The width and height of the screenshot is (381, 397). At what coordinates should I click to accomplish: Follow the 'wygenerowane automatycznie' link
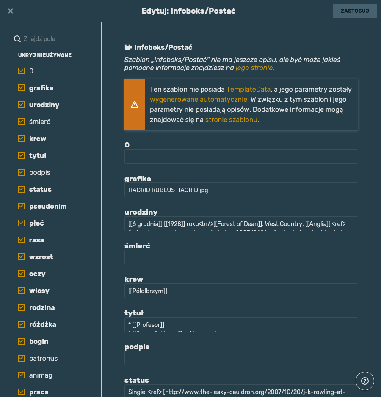(x=198, y=100)
